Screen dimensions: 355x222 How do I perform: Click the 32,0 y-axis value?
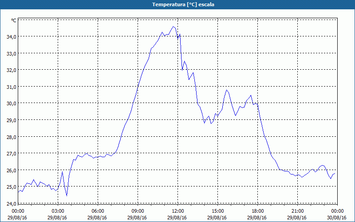(12, 70)
